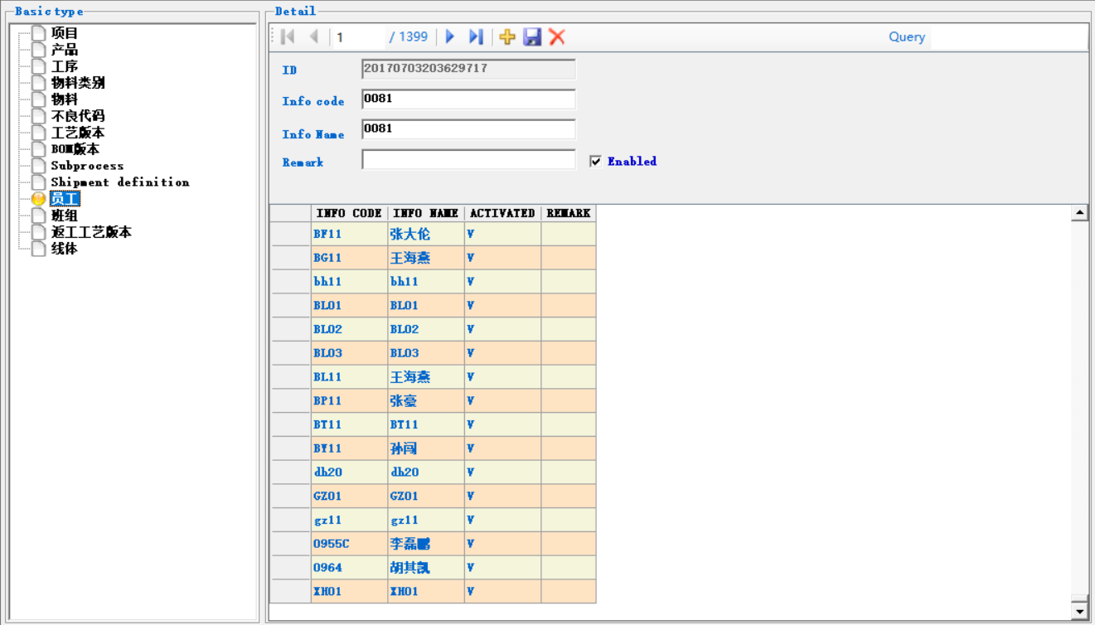
Task: Open the 返工工艺版本 tree item
Action: 90,232
